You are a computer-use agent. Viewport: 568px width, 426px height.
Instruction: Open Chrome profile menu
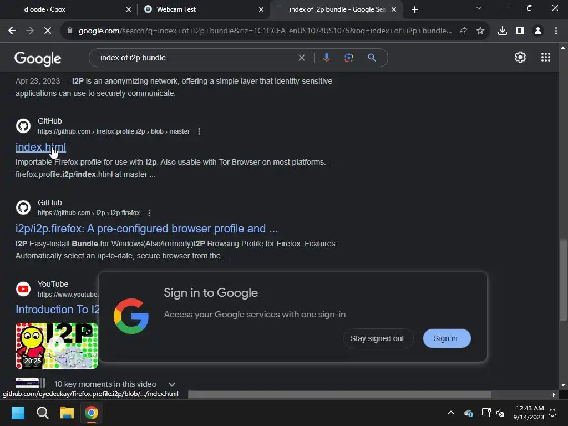coord(538,31)
